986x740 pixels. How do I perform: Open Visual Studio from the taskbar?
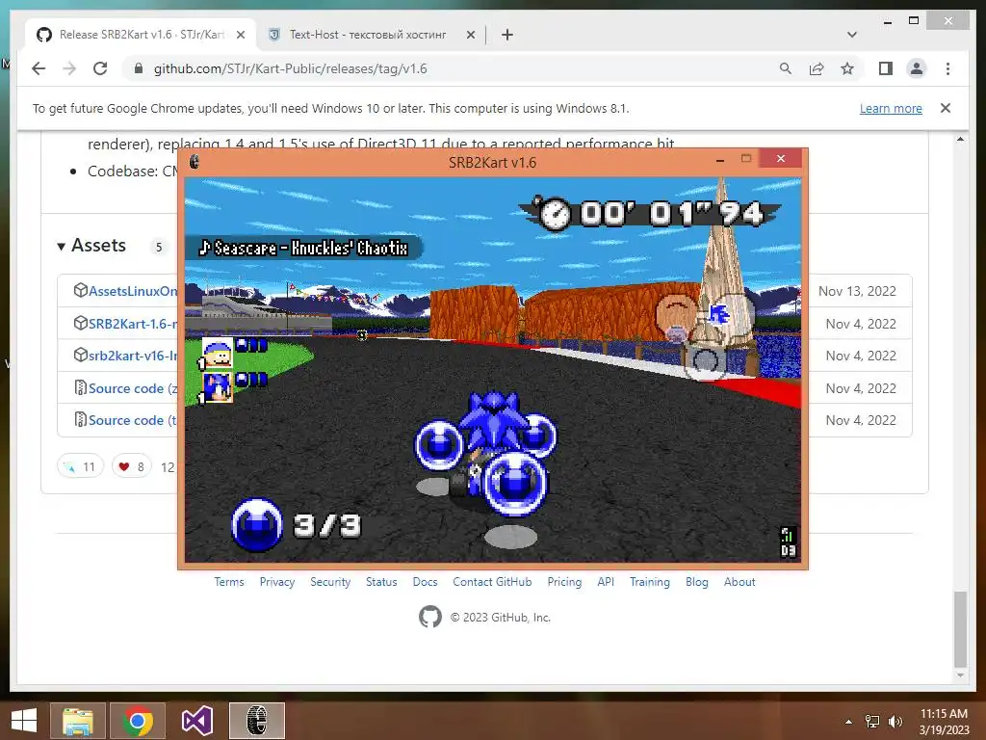(x=196, y=721)
